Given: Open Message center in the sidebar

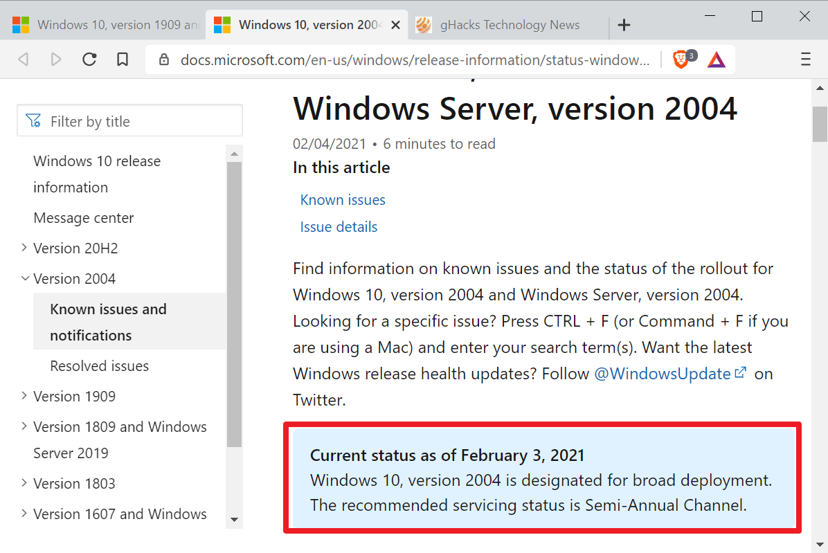Looking at the screenshot, I should pyautogui.click(x=84, y=218).
